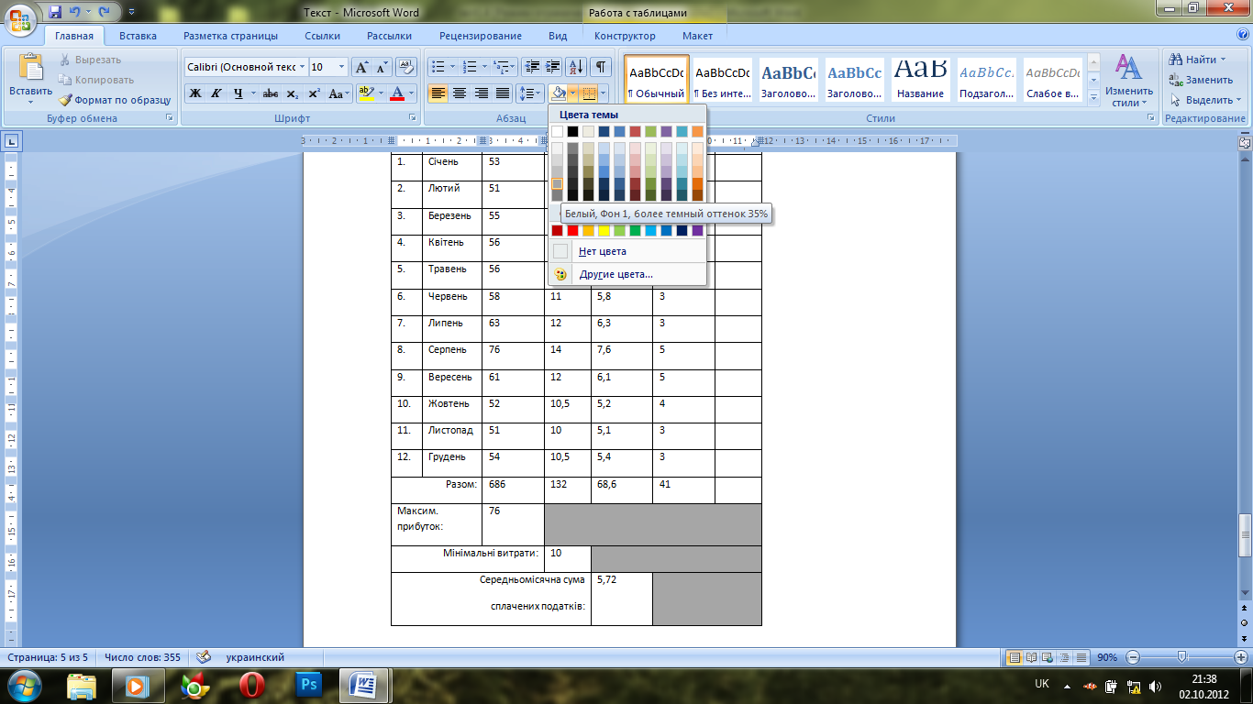Image resolution: width=1253 pixels, height=704 pixels.
Task: Click the borders icon
Action: pos(588,93)
